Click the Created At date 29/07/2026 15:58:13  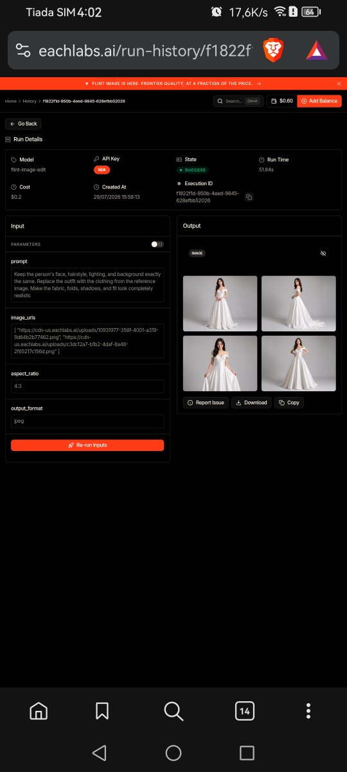[117, 197]
